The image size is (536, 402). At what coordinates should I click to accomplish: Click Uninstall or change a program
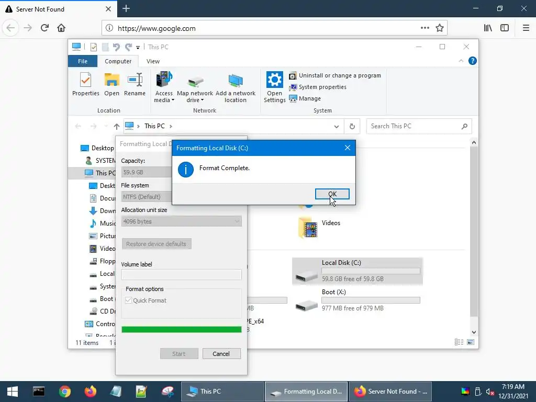click(x=335, y=75)
